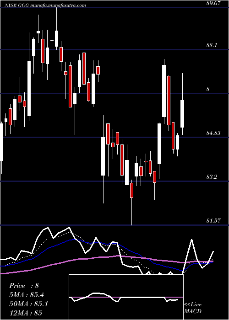This screenshot has height=320, width=229.
Task: Click the NYSE GGG munafa.munafasutra.com title text
Action: click(45, 5)
